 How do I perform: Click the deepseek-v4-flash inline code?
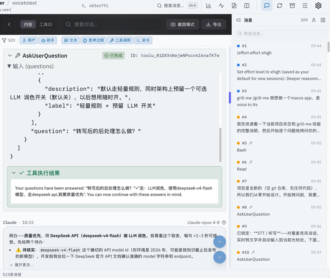[60, 250]
